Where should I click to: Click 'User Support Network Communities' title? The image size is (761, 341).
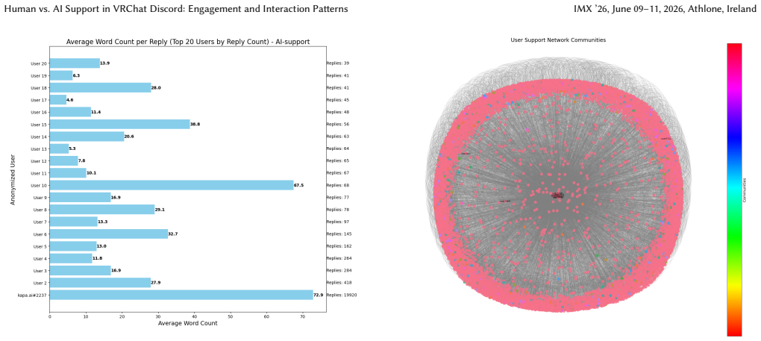coord(558,40)
